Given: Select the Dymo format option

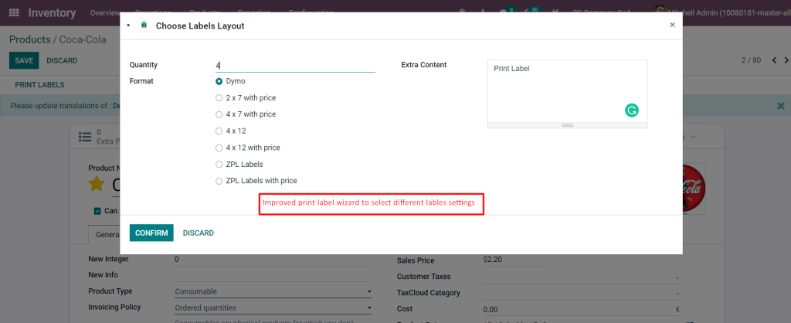Looking at the screenshot, I should click(x=219, y=81).
